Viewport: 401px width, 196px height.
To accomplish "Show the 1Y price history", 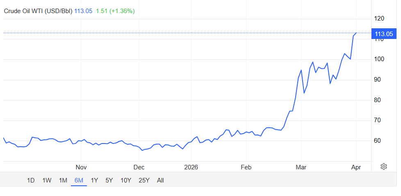I will point(94,180).
